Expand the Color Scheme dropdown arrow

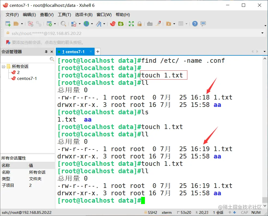click(80, 24)
